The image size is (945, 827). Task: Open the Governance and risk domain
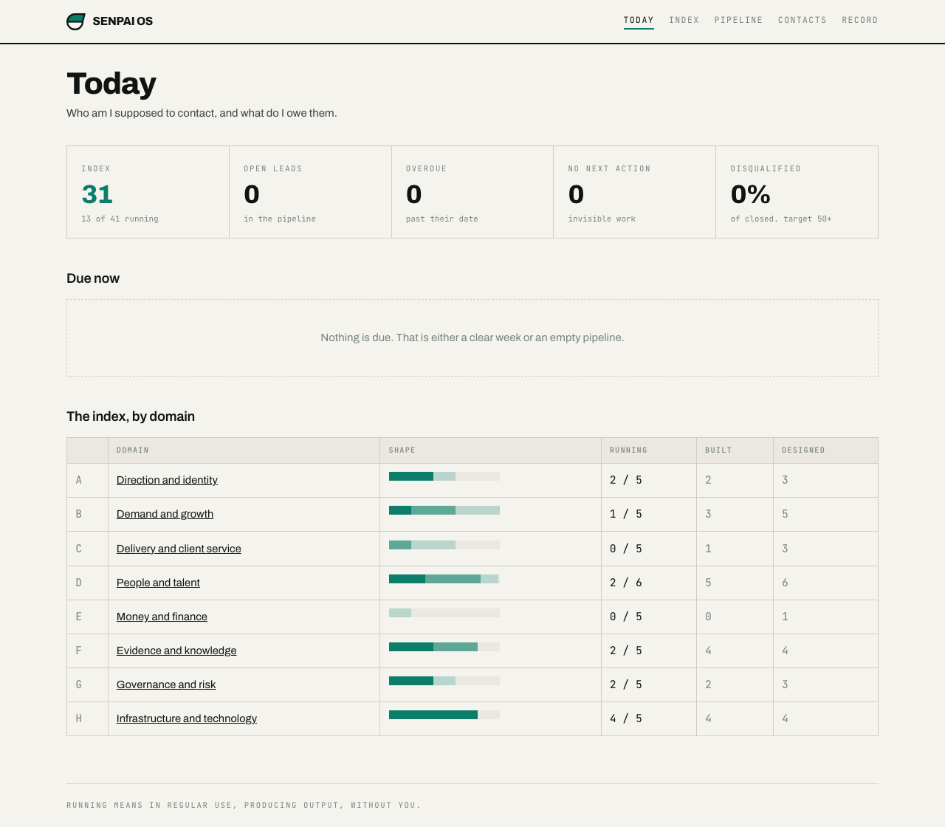[x=166, y=684]
